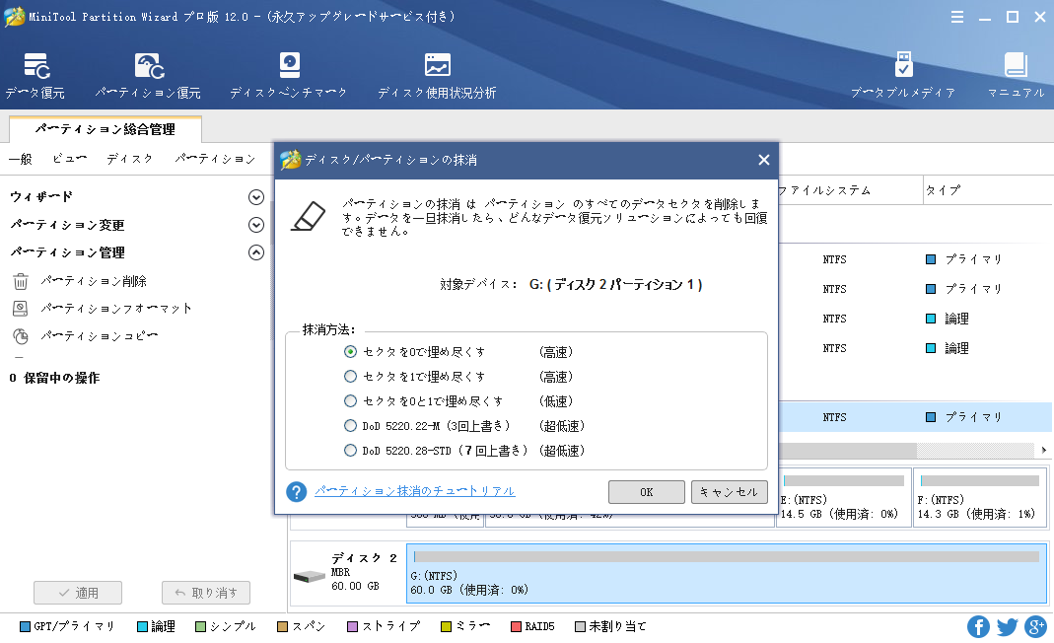Select the G: (NTFS) 60.0 GB partition block

point(727,574)
